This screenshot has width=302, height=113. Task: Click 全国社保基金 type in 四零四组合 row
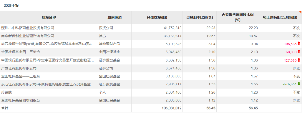109,100
